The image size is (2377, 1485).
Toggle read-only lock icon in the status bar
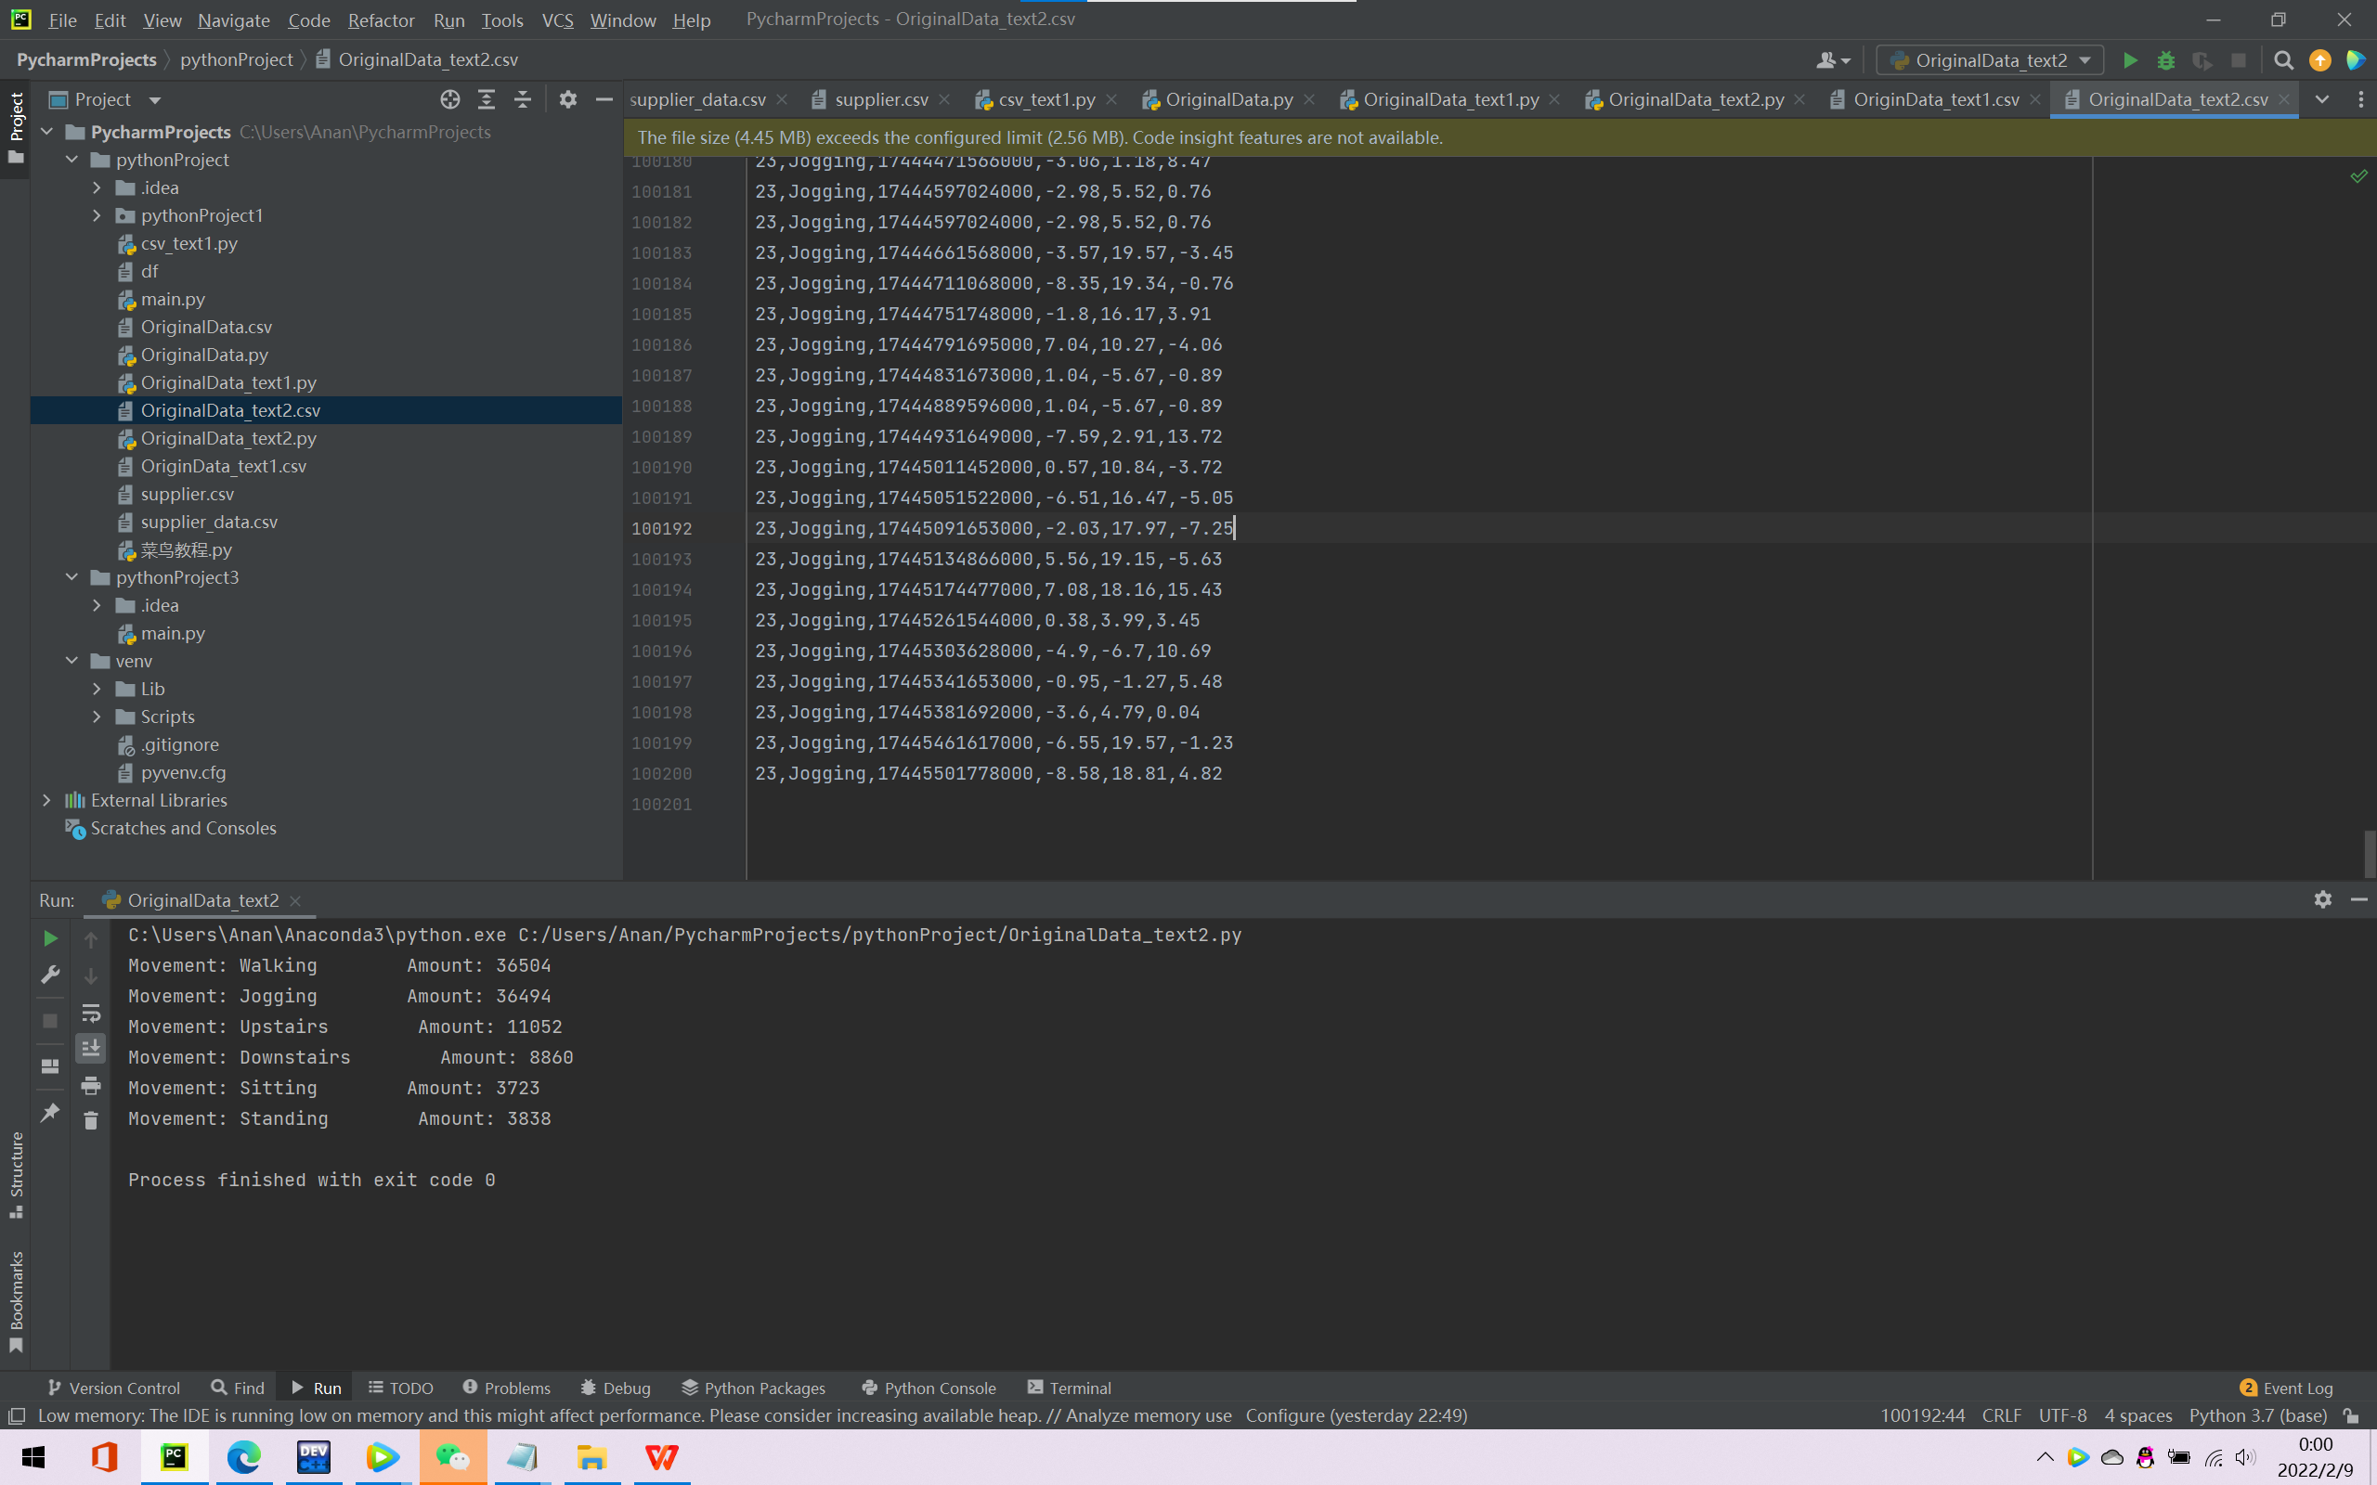[x=2351, y=1416]
